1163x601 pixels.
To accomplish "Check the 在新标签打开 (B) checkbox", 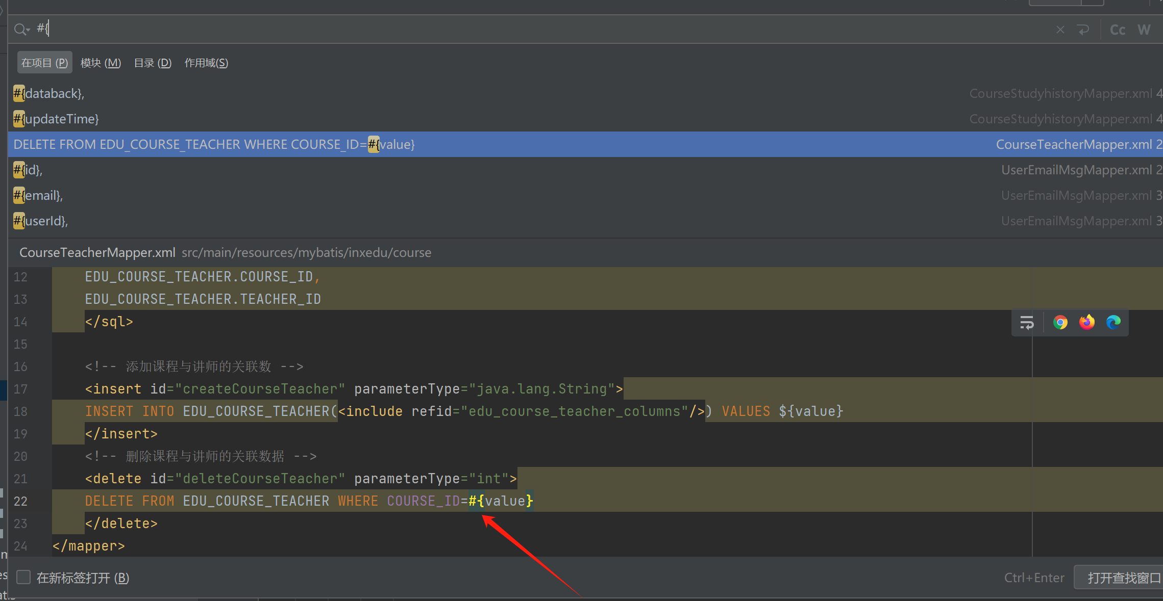I will point(23,577).
